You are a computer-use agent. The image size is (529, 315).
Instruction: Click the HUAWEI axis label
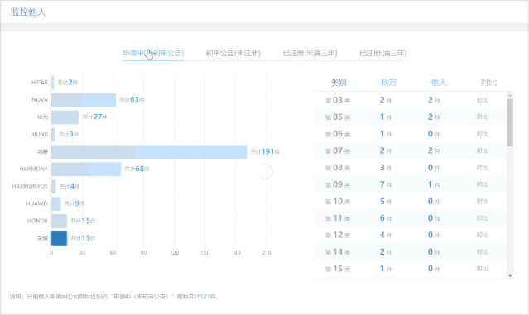37,203
